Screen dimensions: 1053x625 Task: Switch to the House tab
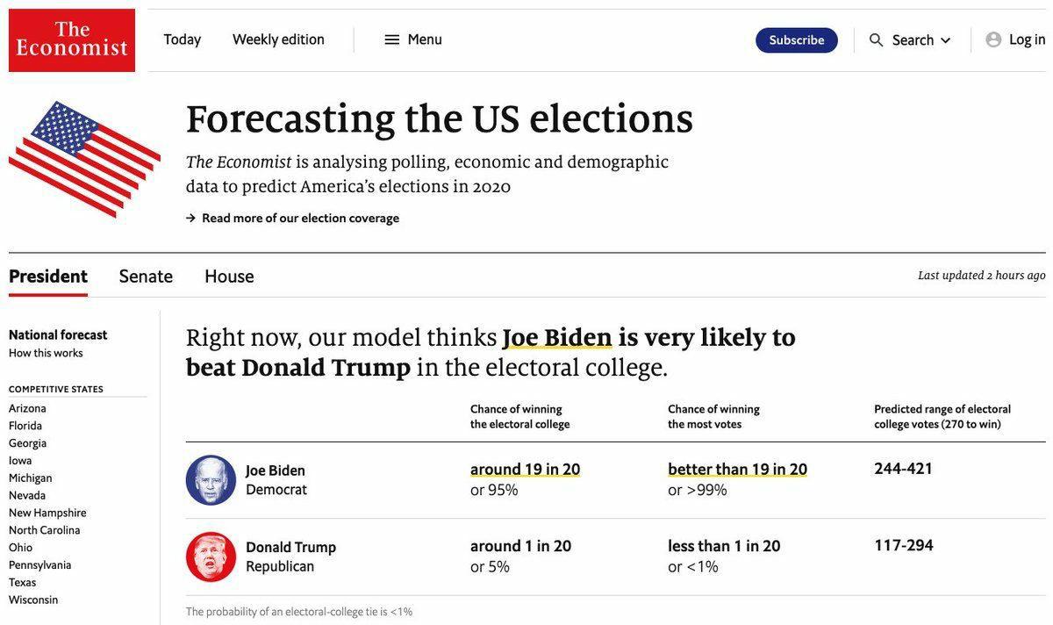point(229,277)
